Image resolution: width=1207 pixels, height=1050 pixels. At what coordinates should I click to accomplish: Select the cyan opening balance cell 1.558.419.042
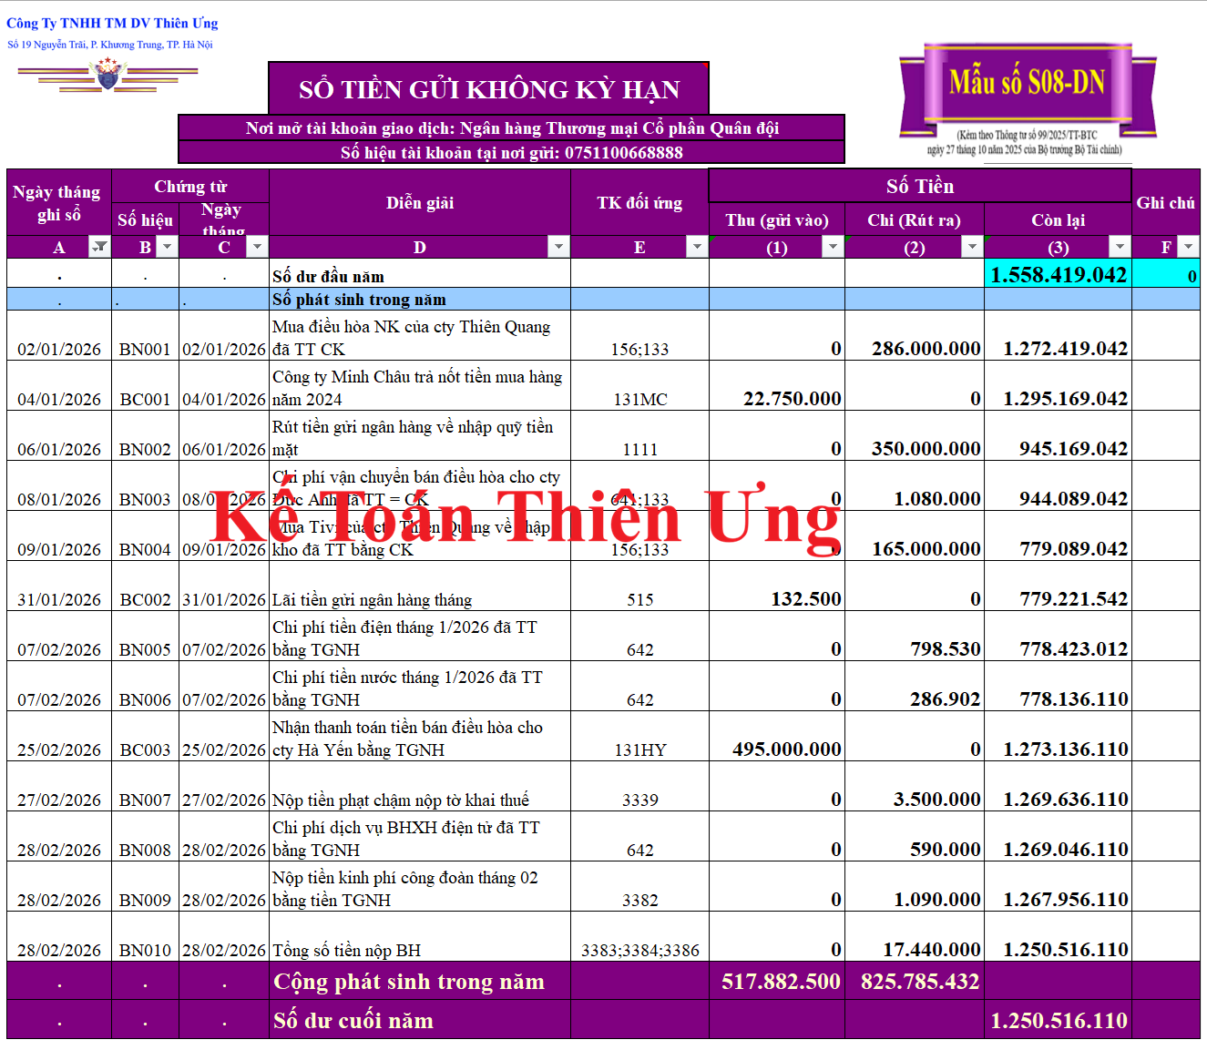pos(1058,274)
